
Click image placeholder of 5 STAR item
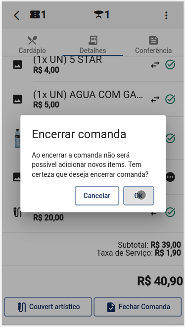tap(17, 64)
